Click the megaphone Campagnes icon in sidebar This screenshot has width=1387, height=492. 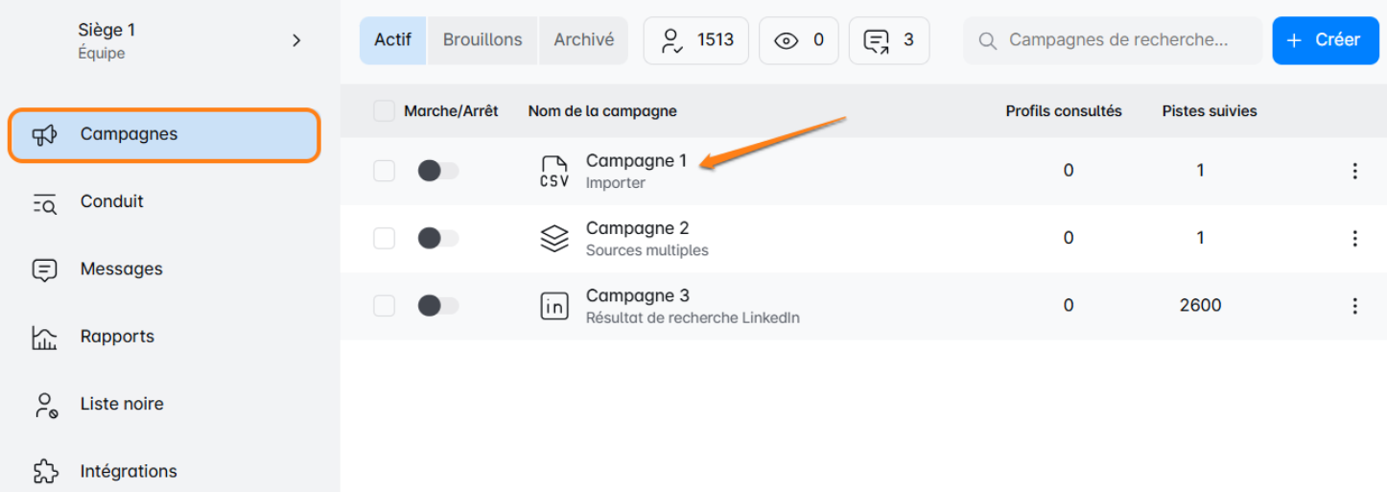point(45,134)
